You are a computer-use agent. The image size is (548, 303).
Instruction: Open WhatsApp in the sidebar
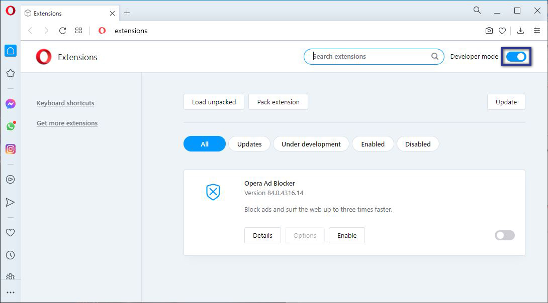[10, 126]
